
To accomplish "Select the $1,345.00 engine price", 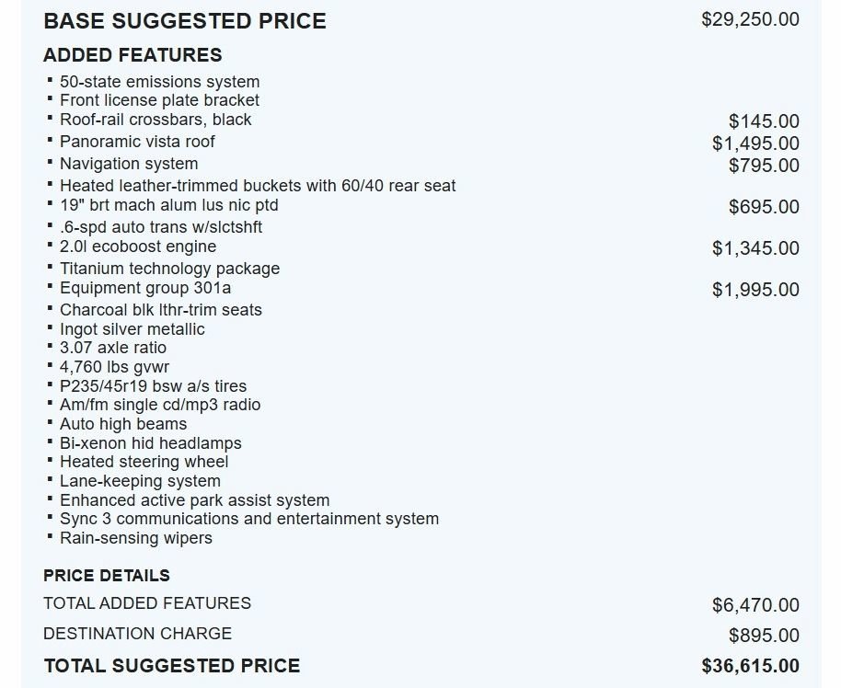I will pos(755,248).
